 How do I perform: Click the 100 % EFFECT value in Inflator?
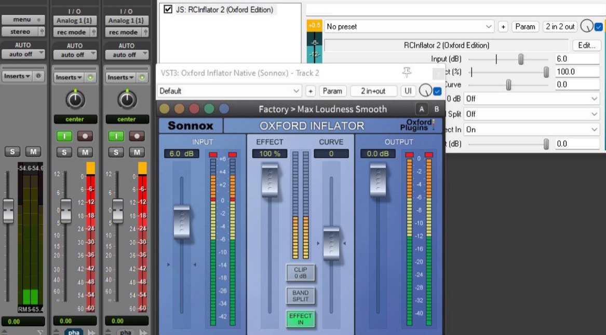coord(270,153)
